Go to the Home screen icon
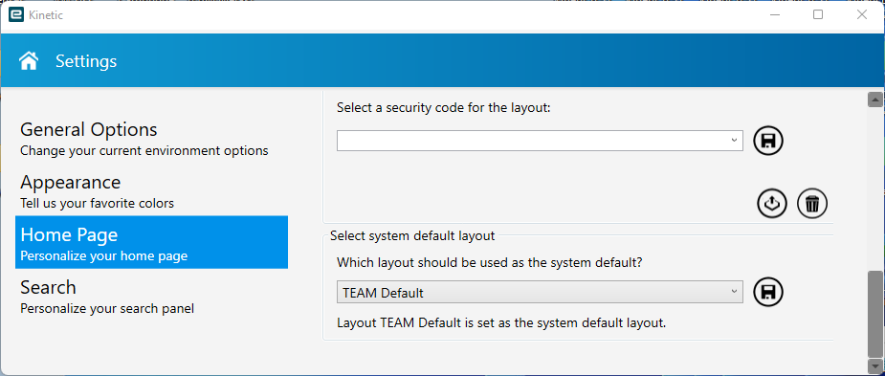885x376 pixels. (x=29, y=60)
